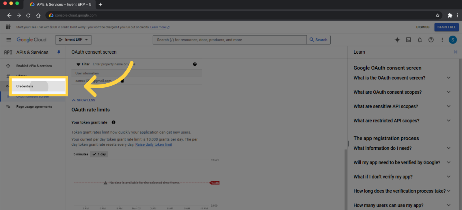Click the search resources input field
Viewport: 462px width, 210px height.
click(230, 40)
